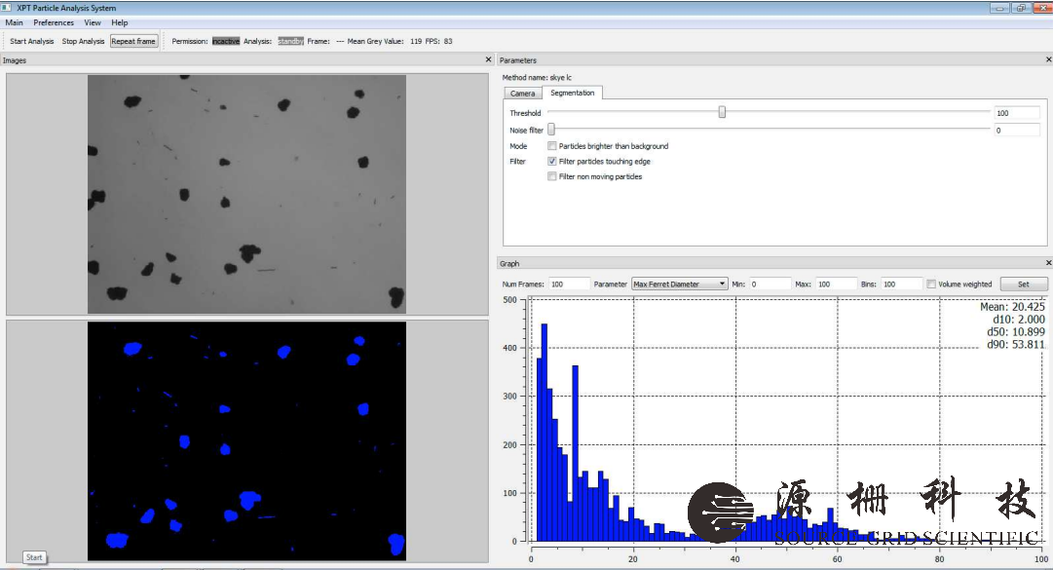
Task: Toggle the Volume weighted checkbox
Action: pos(931,284)
